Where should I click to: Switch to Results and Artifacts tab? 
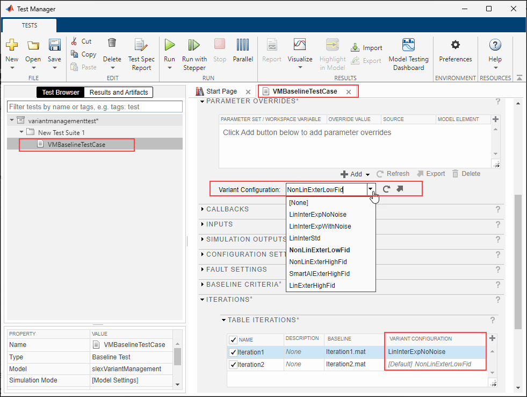[x=119, y=93]
